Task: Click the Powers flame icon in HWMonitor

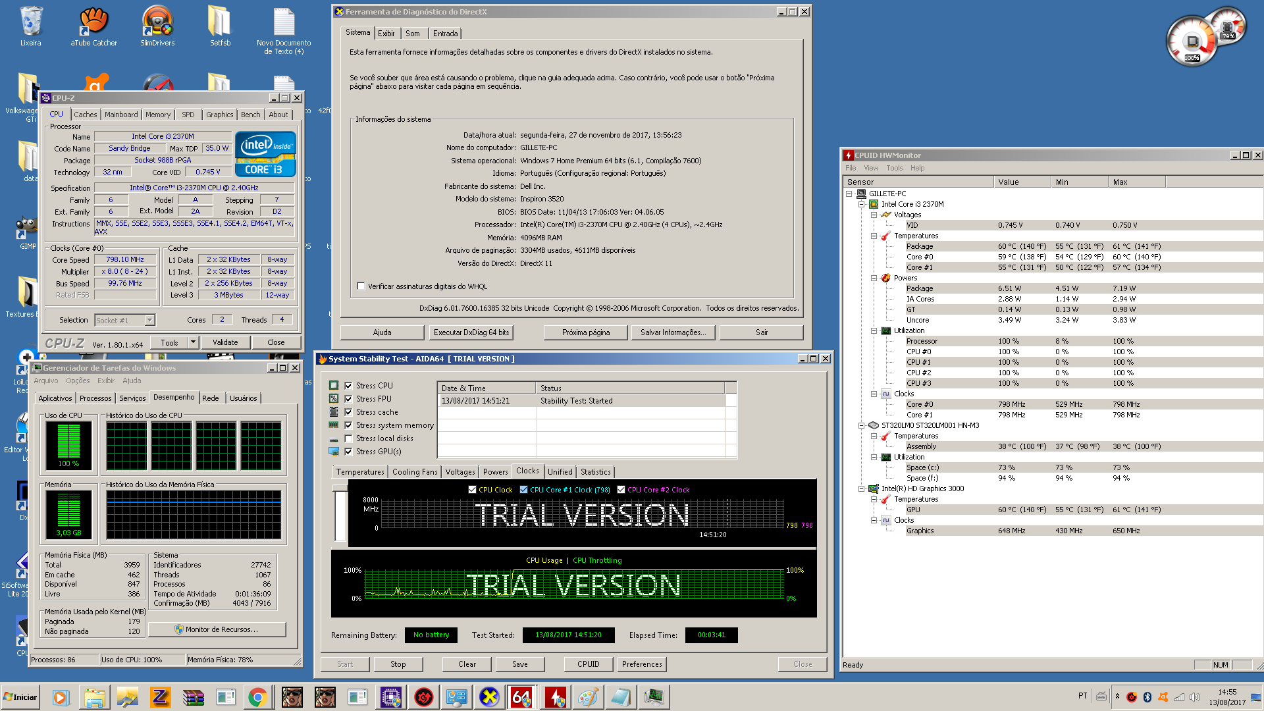Action: click(x=886, y=278)
